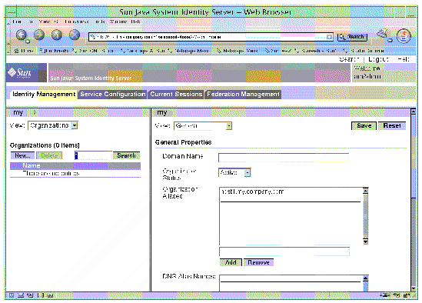
Task: Click the Logout link in the page header
Action: 378,59
